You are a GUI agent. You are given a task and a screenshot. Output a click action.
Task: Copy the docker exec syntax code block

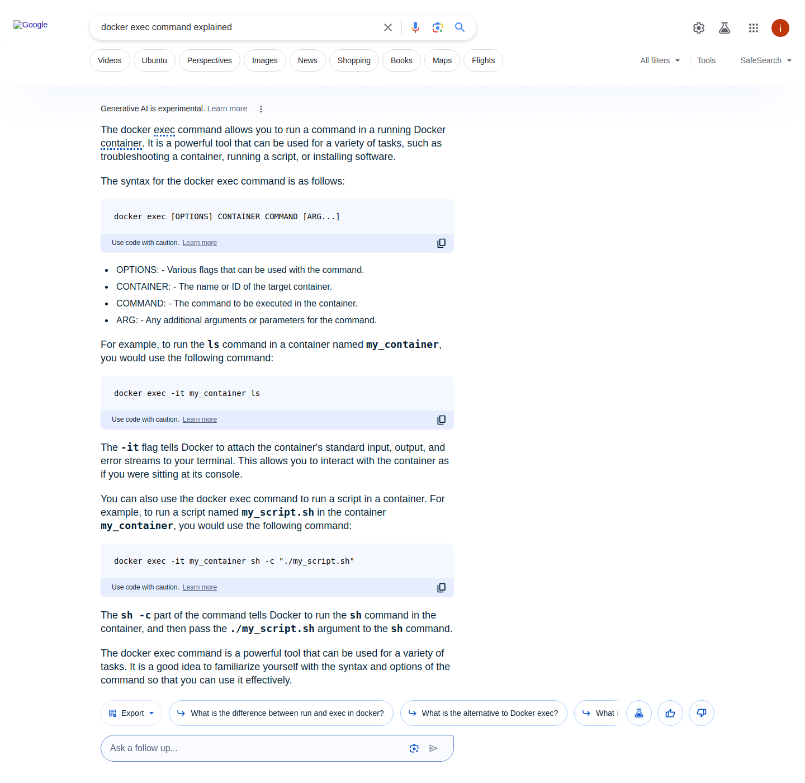441,243
